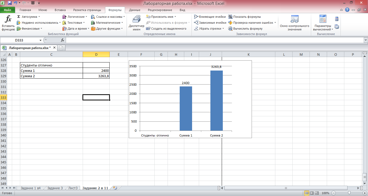Open Присвоить имя dropdown arrow
This screenshot has height=196, width=368.
point(175,17)
